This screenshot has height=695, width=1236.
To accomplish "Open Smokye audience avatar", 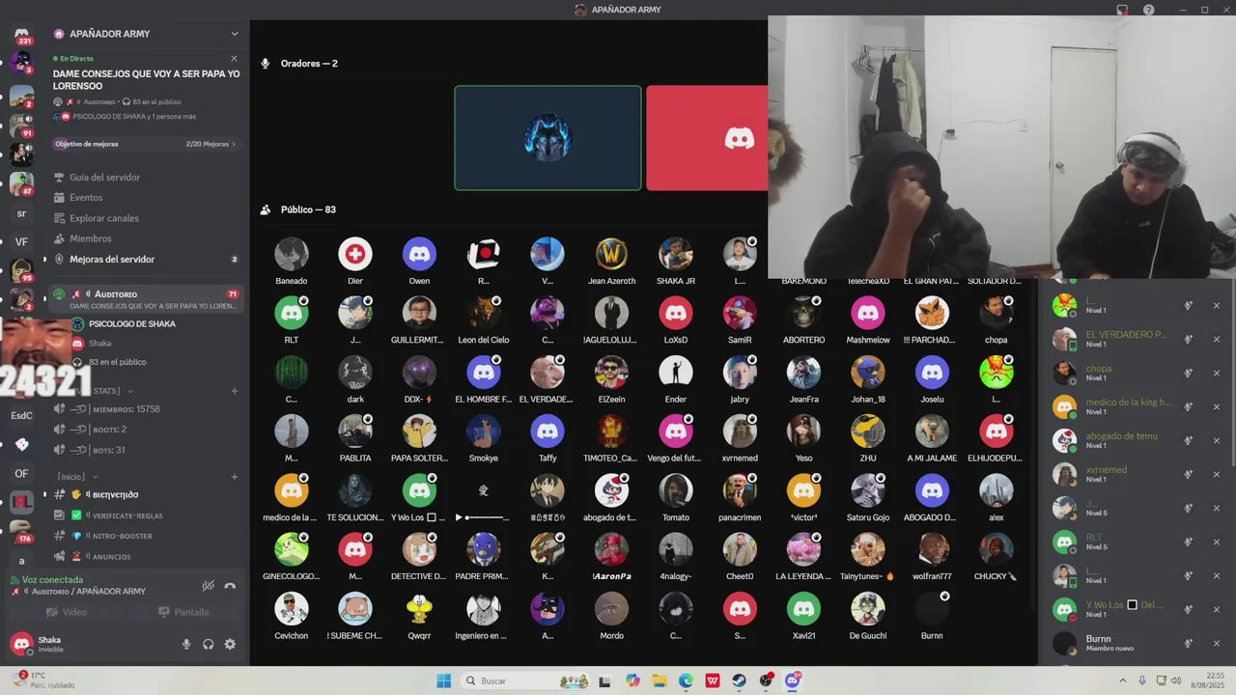I will coord(484,431).
